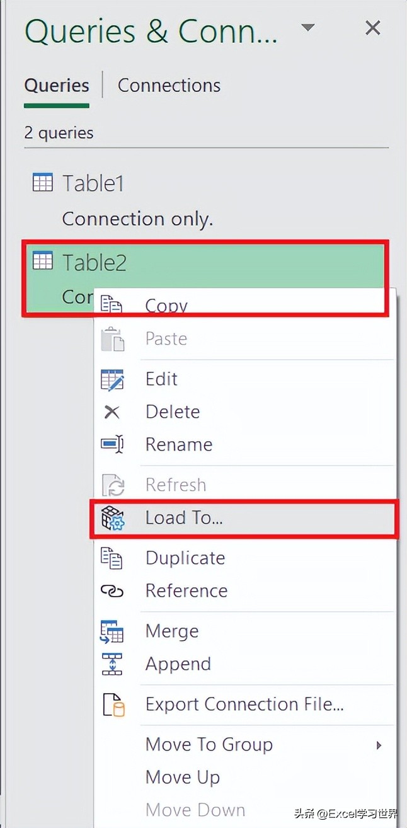Open the pane options dropdown arrow
Image resolution: width=407 pixels, height=828 pixels.
pyautogui.click(x=307, y=27)
